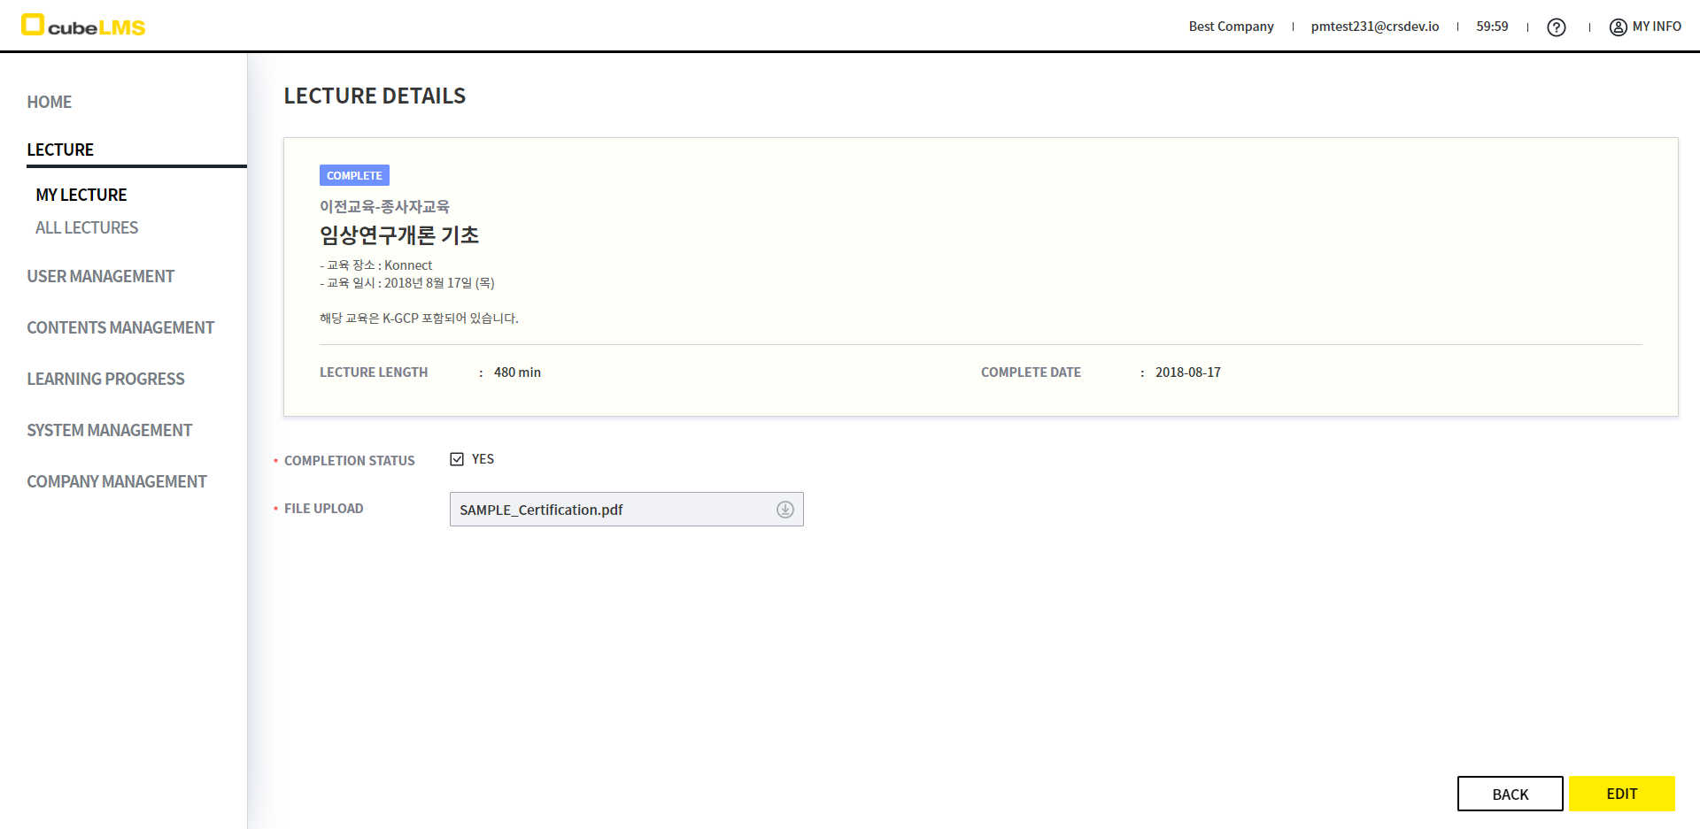This screenshot has width=1700, height=829.
Task: Toggle the YES completion status checkbox
Action: [x=457, y=459]
